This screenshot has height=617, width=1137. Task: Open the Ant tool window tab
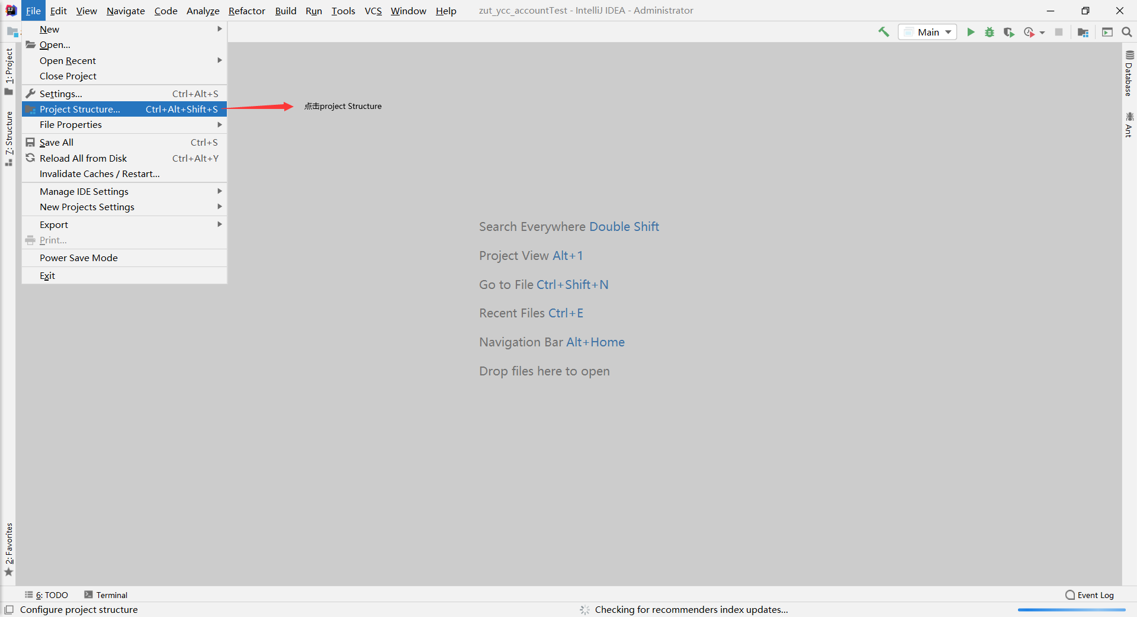[x=1129, y=125]
